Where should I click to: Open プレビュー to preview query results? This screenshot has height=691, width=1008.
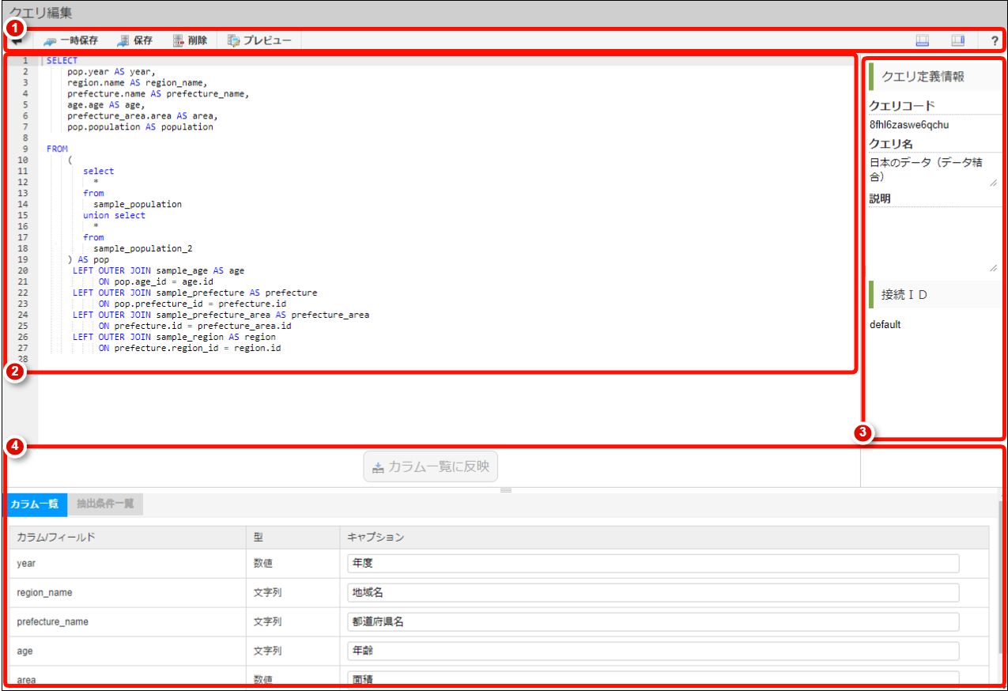pos(259,40)
